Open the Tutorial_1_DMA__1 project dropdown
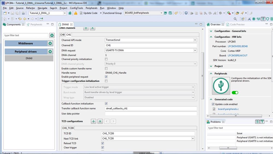 (64, 13)
